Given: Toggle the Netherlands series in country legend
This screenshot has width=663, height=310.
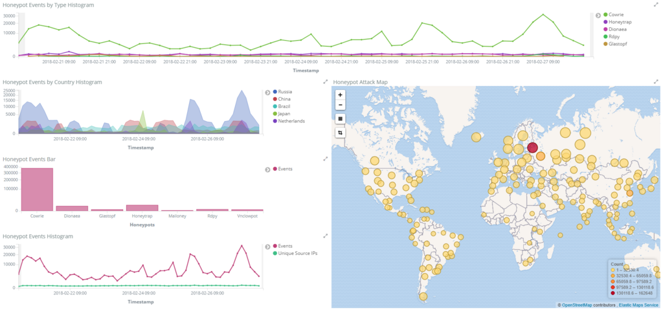Looking at the screenshot, I should pyautogui.click(x=289, y=120).
